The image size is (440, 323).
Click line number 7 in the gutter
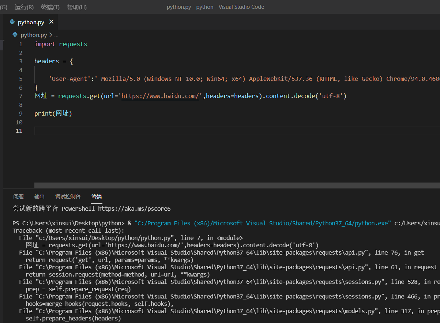[20, 96]
